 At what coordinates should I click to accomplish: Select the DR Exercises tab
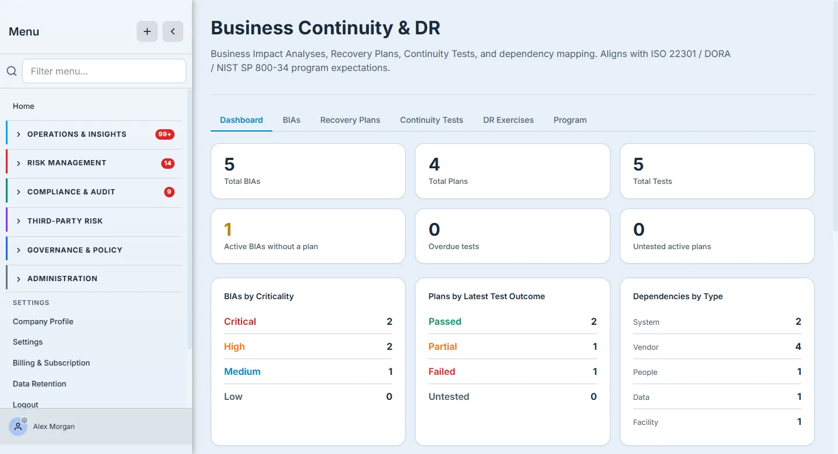509,120
